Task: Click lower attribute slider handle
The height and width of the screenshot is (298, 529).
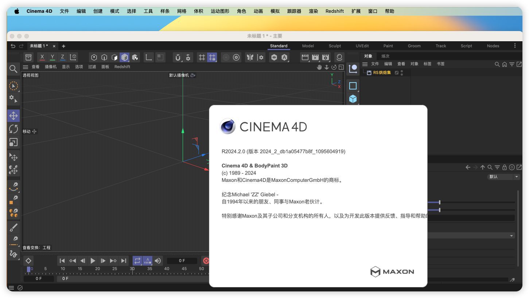Action: coord(440,210)
